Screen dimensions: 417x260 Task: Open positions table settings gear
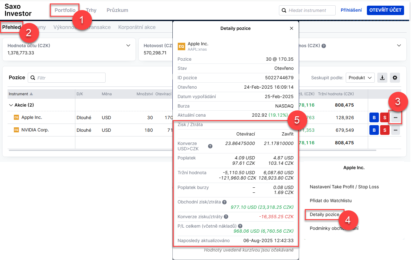tap(395, 78)
